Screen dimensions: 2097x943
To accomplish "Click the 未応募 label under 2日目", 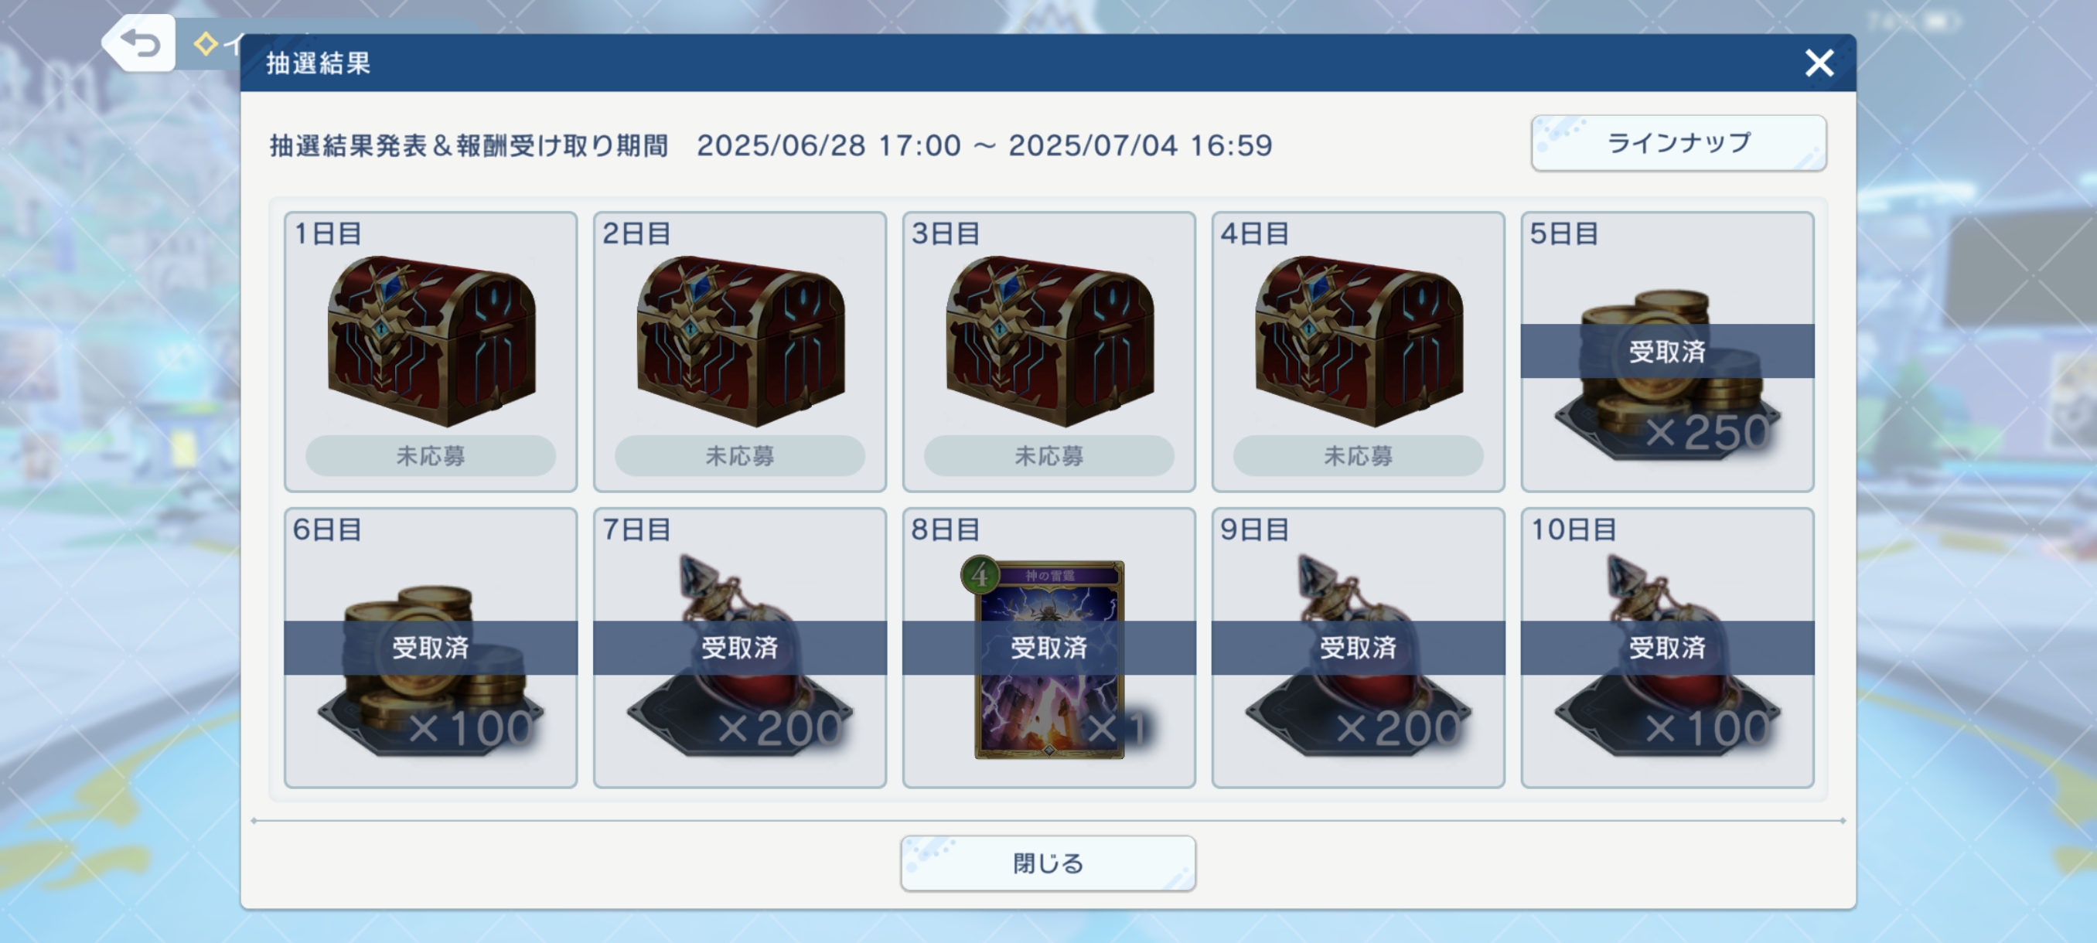I will (x=740, y=455).
